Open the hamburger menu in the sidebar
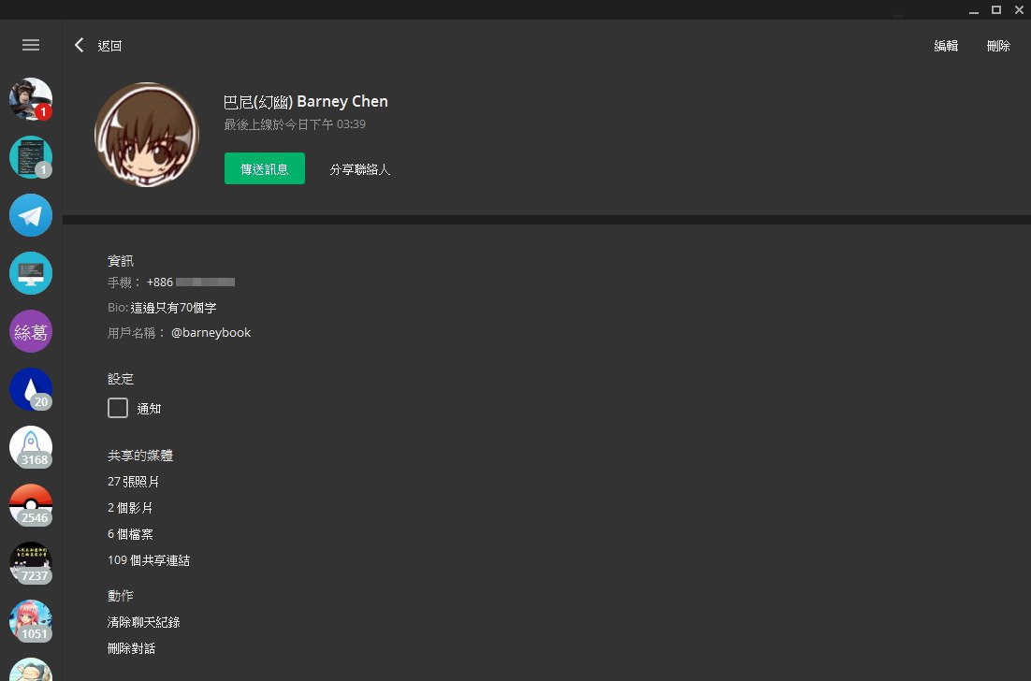Viewport: 1031px width, 681px height. tap(31, 45)
